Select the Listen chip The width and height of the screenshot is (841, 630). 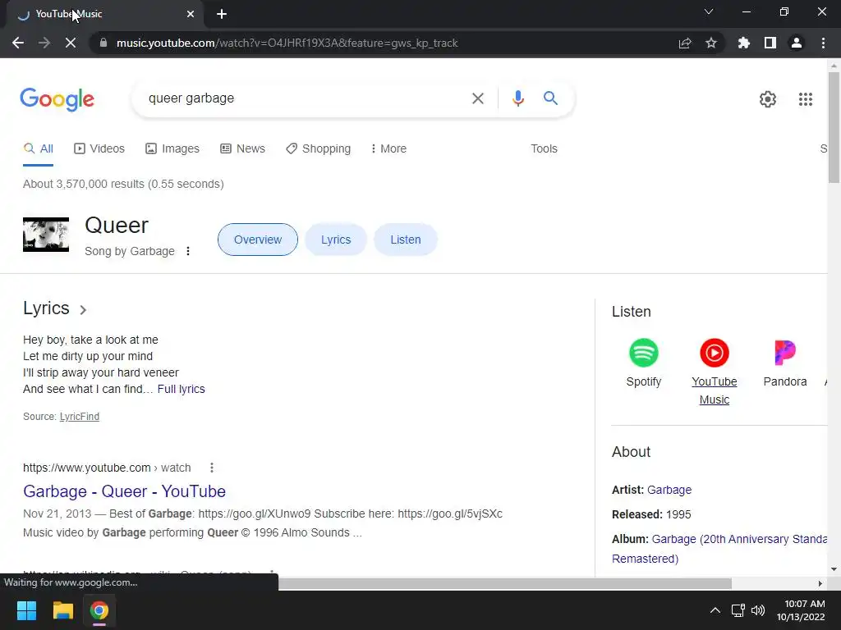coord(406,240)
